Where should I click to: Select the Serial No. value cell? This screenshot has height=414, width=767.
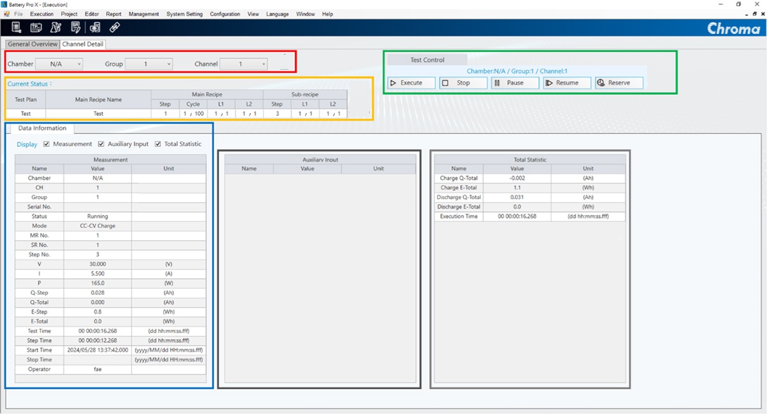[x=97, y=207]
